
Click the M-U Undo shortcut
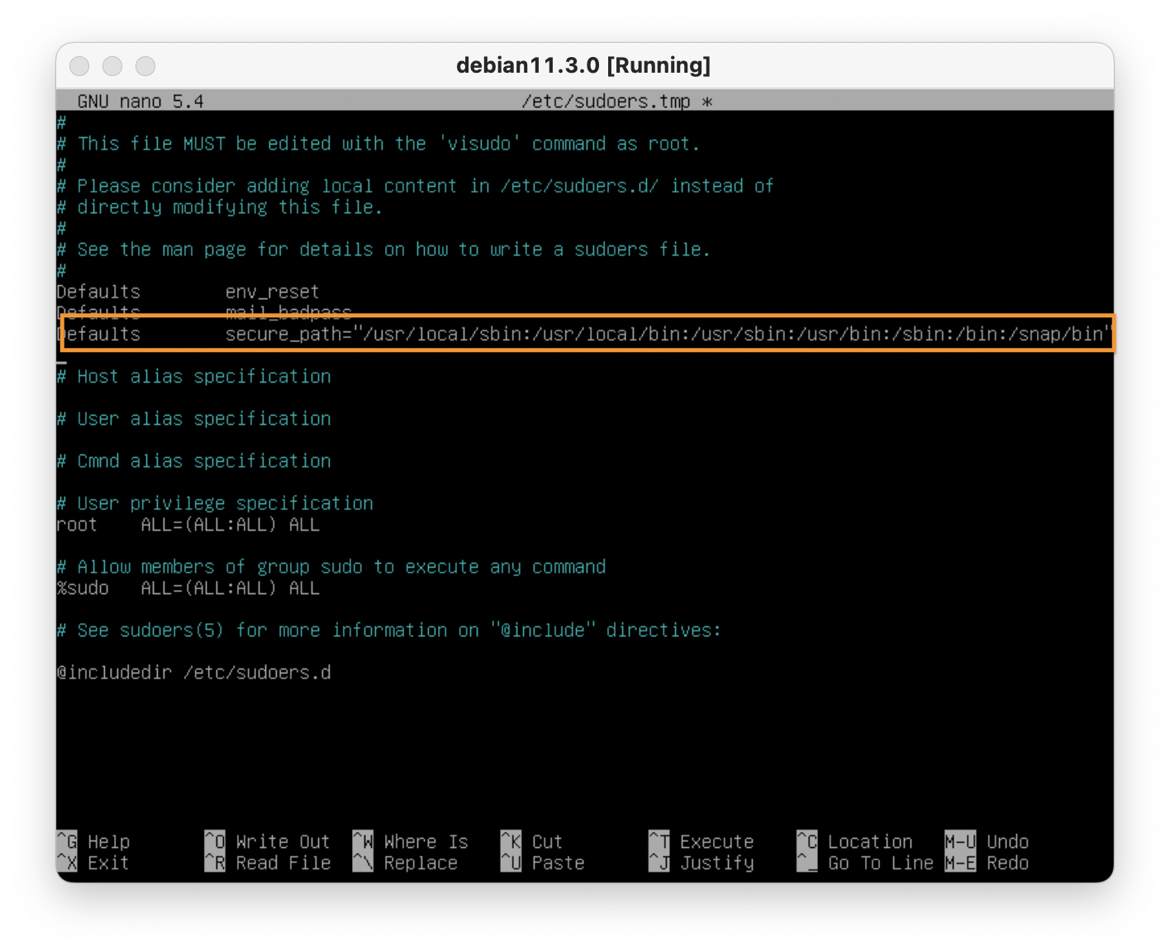[x=987, y=841]
